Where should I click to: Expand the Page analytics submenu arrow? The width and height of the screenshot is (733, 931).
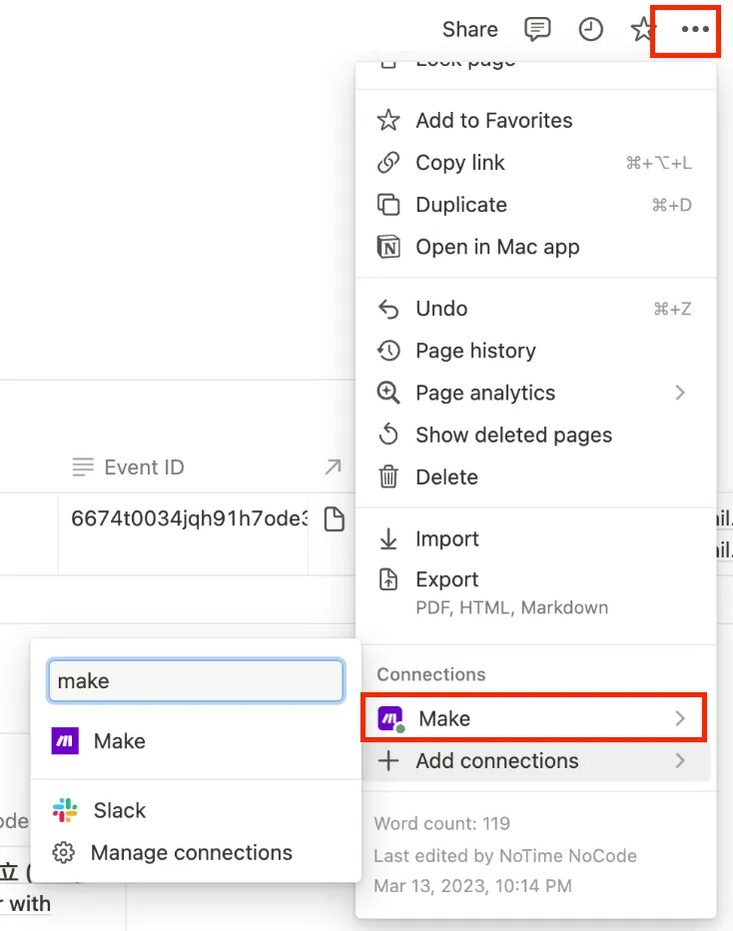[x=680, y=393]
